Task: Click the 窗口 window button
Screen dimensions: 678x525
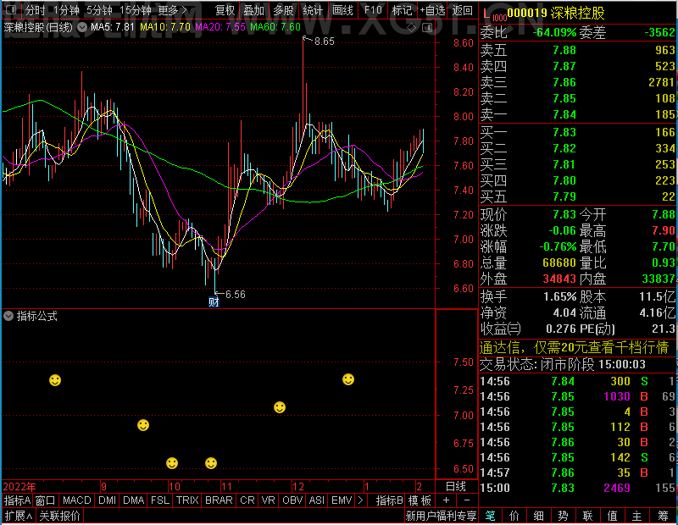Action: [46, 500]
